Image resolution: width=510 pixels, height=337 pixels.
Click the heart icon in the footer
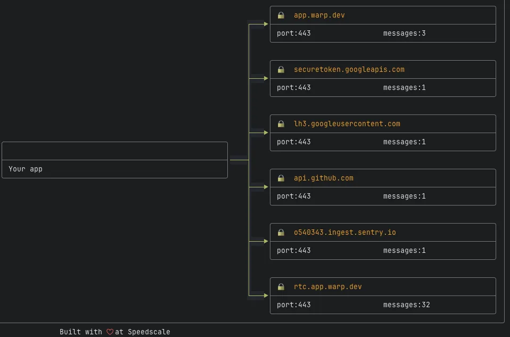pos(110,331)
